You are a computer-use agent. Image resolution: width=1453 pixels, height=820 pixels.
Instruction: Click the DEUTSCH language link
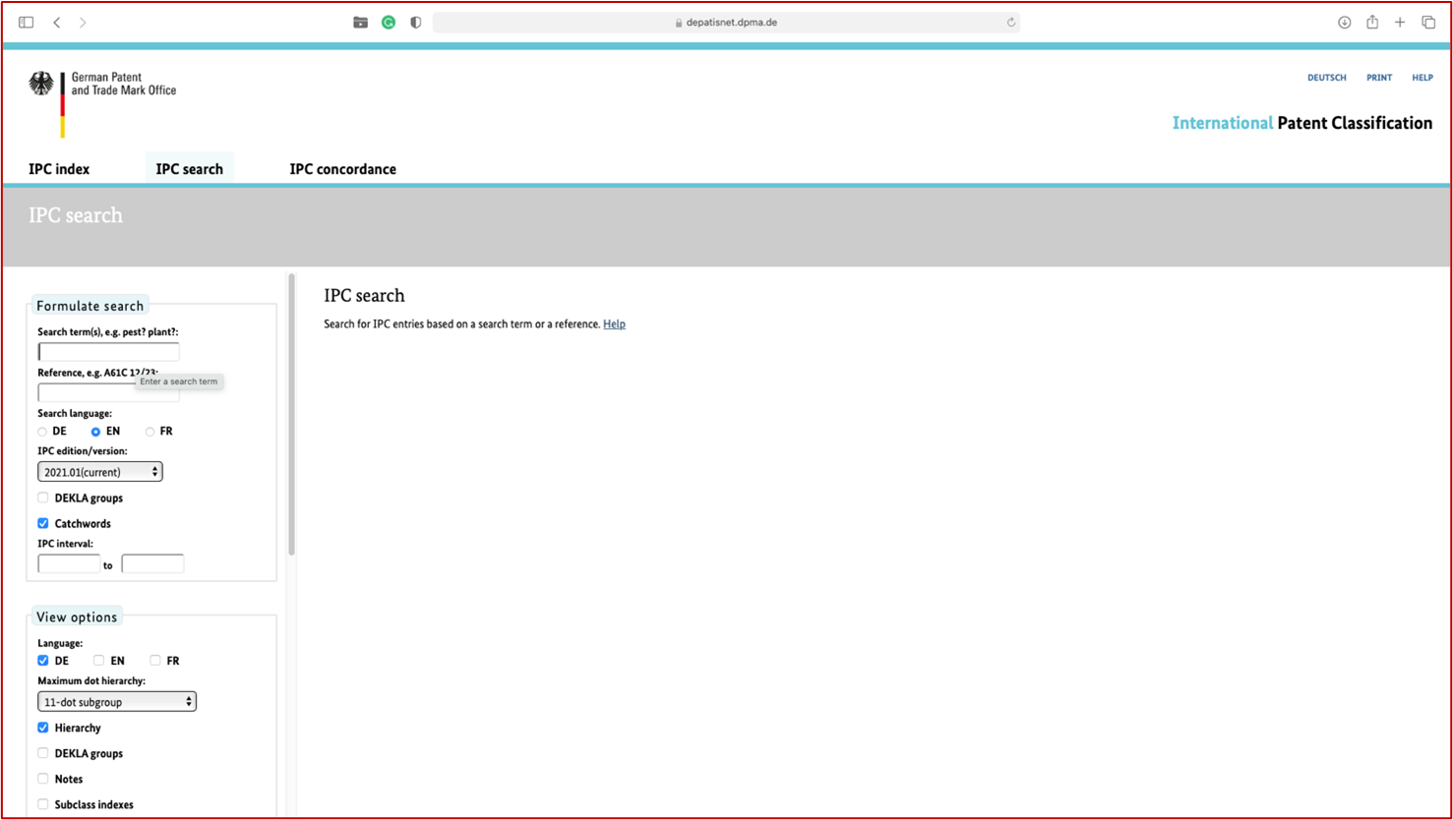click(x=1326, y=78)
